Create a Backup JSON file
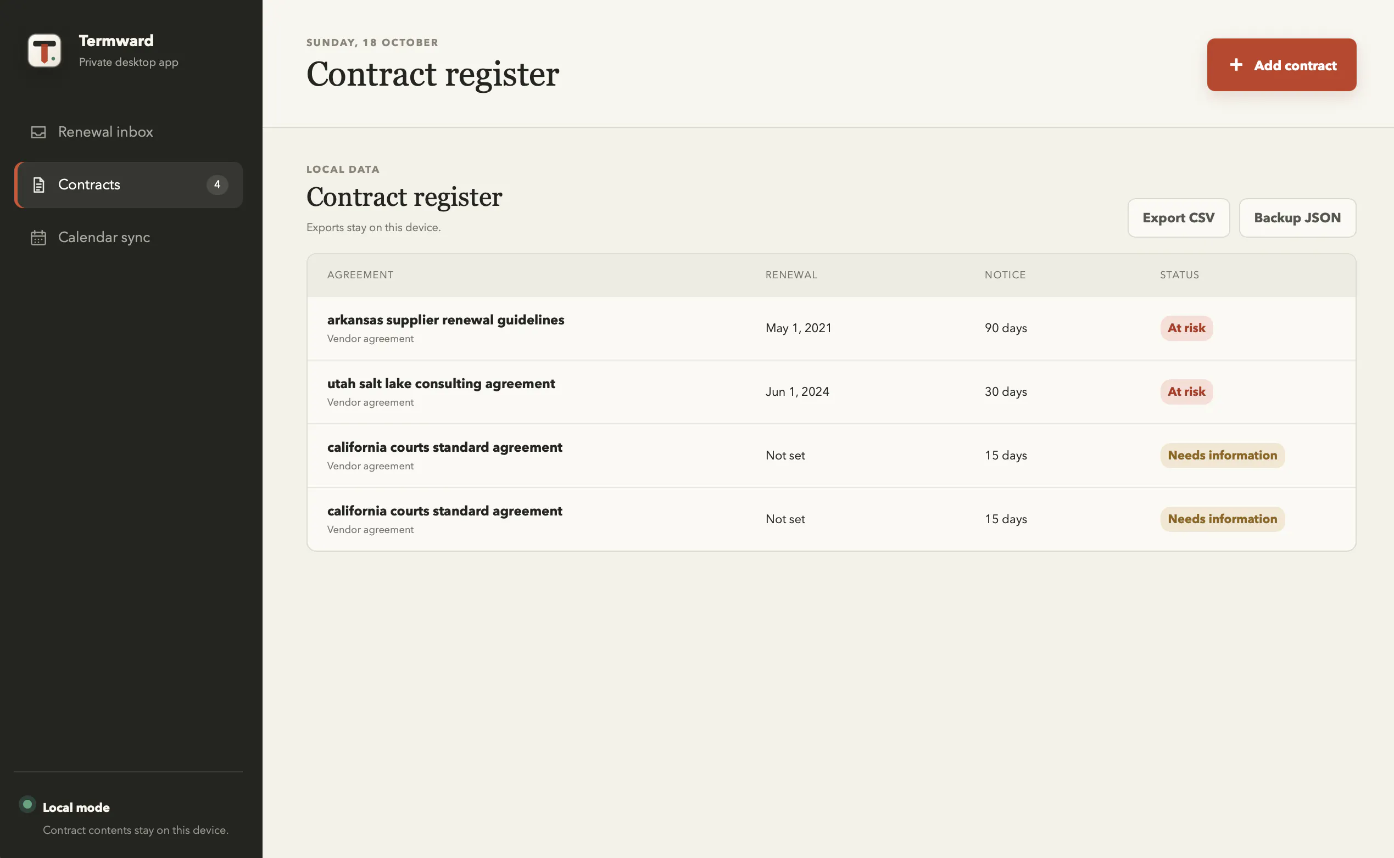 pyautogui.click(x=1297, y=218)
